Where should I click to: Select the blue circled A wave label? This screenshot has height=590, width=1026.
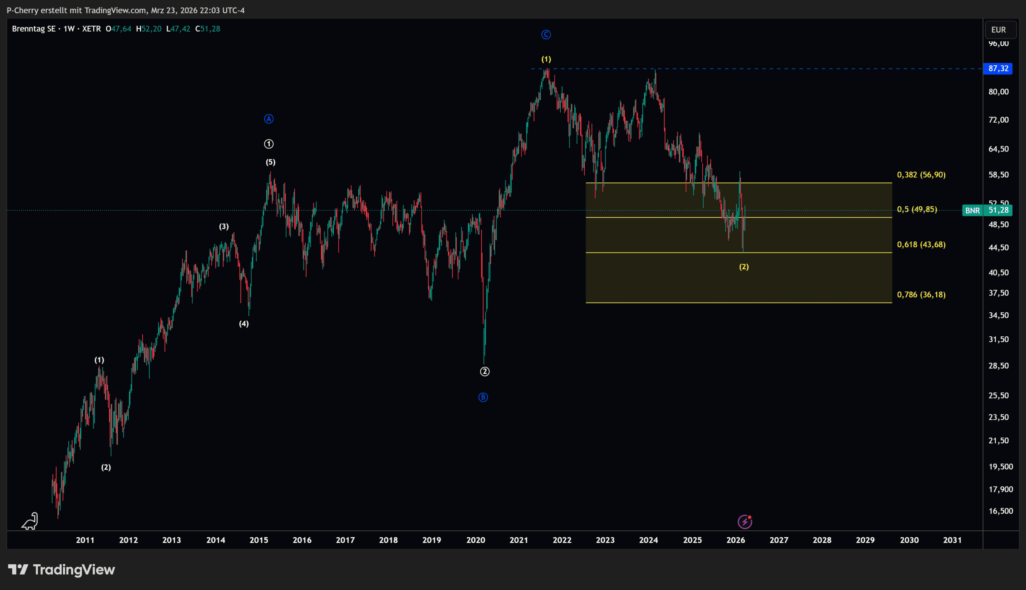(269, 119)
